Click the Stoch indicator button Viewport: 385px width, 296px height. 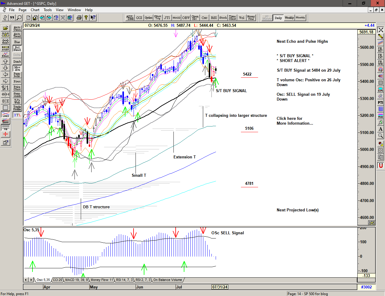pos(223,18)
